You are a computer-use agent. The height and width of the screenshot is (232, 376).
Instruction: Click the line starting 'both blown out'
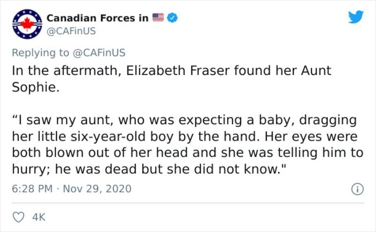click(188, 153)
